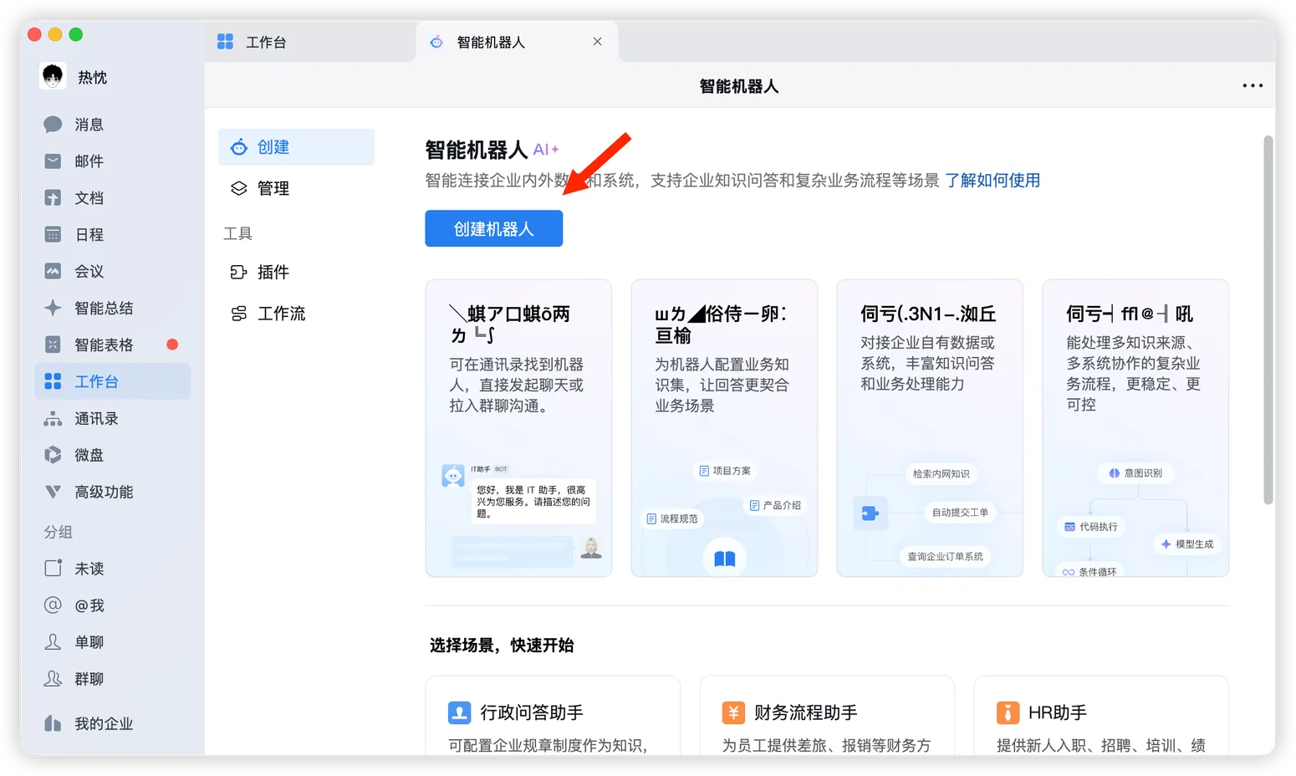This screenshot has height=776, width=1296.
Task: Open the 了解如何使用 link
Action: tap(993, 180)
